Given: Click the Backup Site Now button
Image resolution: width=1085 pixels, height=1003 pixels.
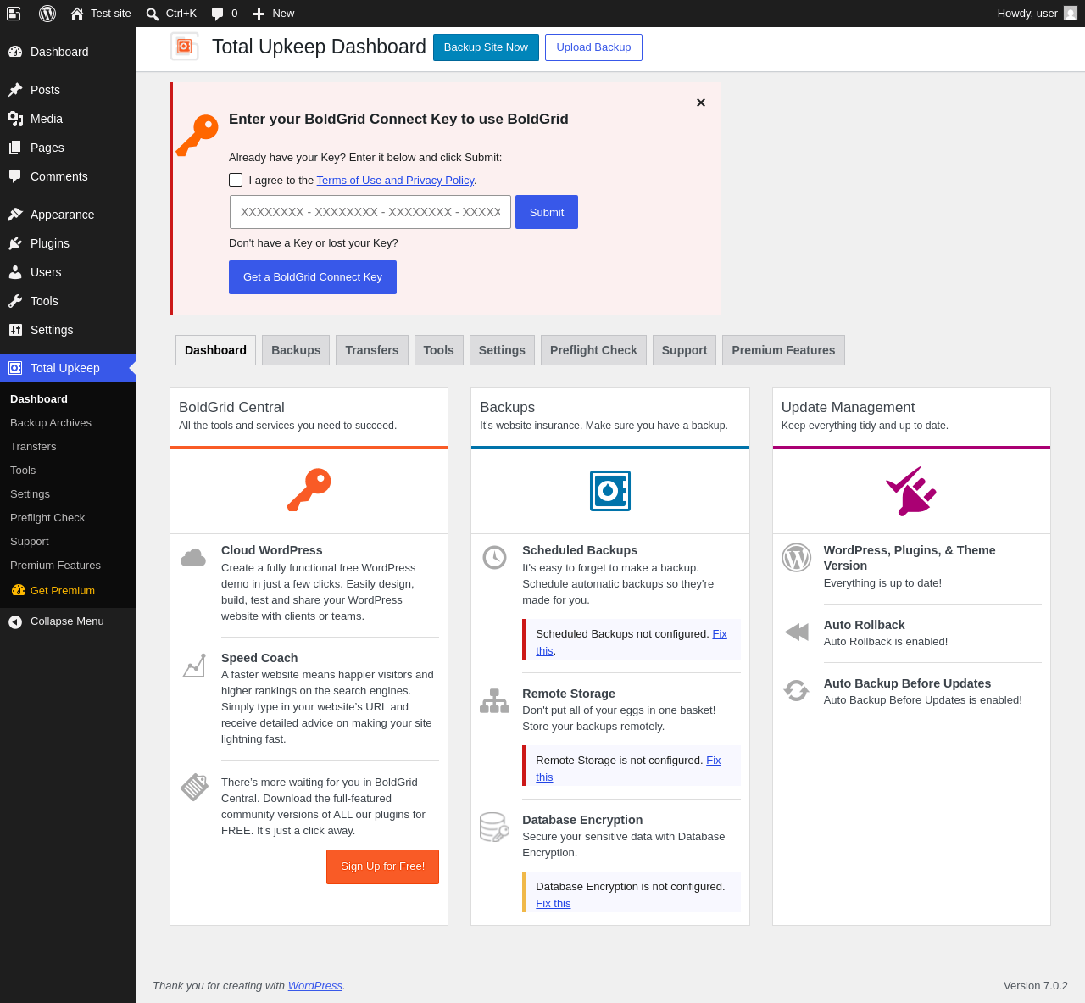Looking at the screenshot, I should tap(486, 47).
